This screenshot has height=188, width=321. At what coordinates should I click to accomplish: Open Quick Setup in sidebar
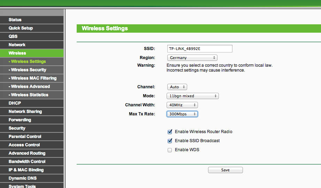pos(32,28)
